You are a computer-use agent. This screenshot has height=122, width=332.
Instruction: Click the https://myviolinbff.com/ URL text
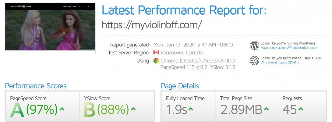152,25
